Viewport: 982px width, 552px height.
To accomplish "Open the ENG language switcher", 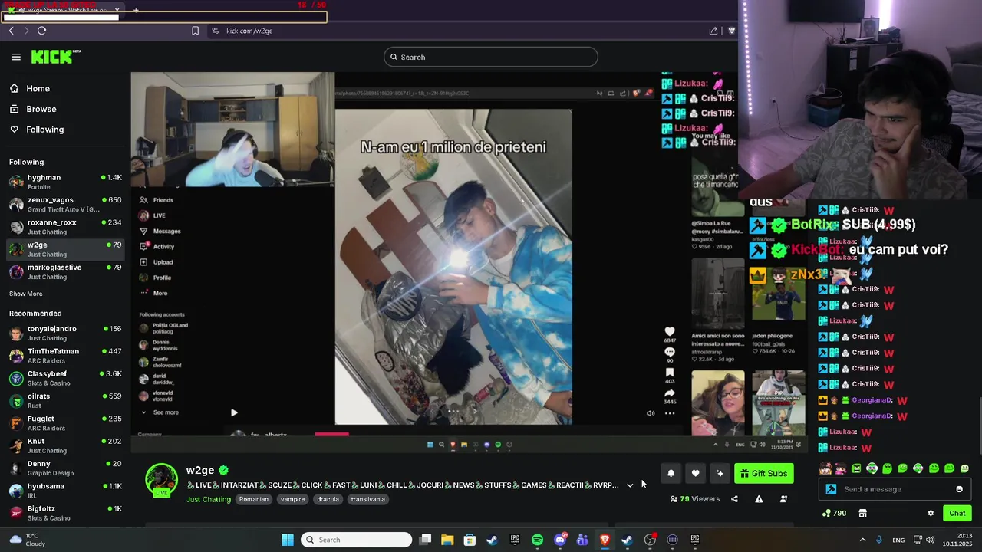I will click(x=898, y=540).
